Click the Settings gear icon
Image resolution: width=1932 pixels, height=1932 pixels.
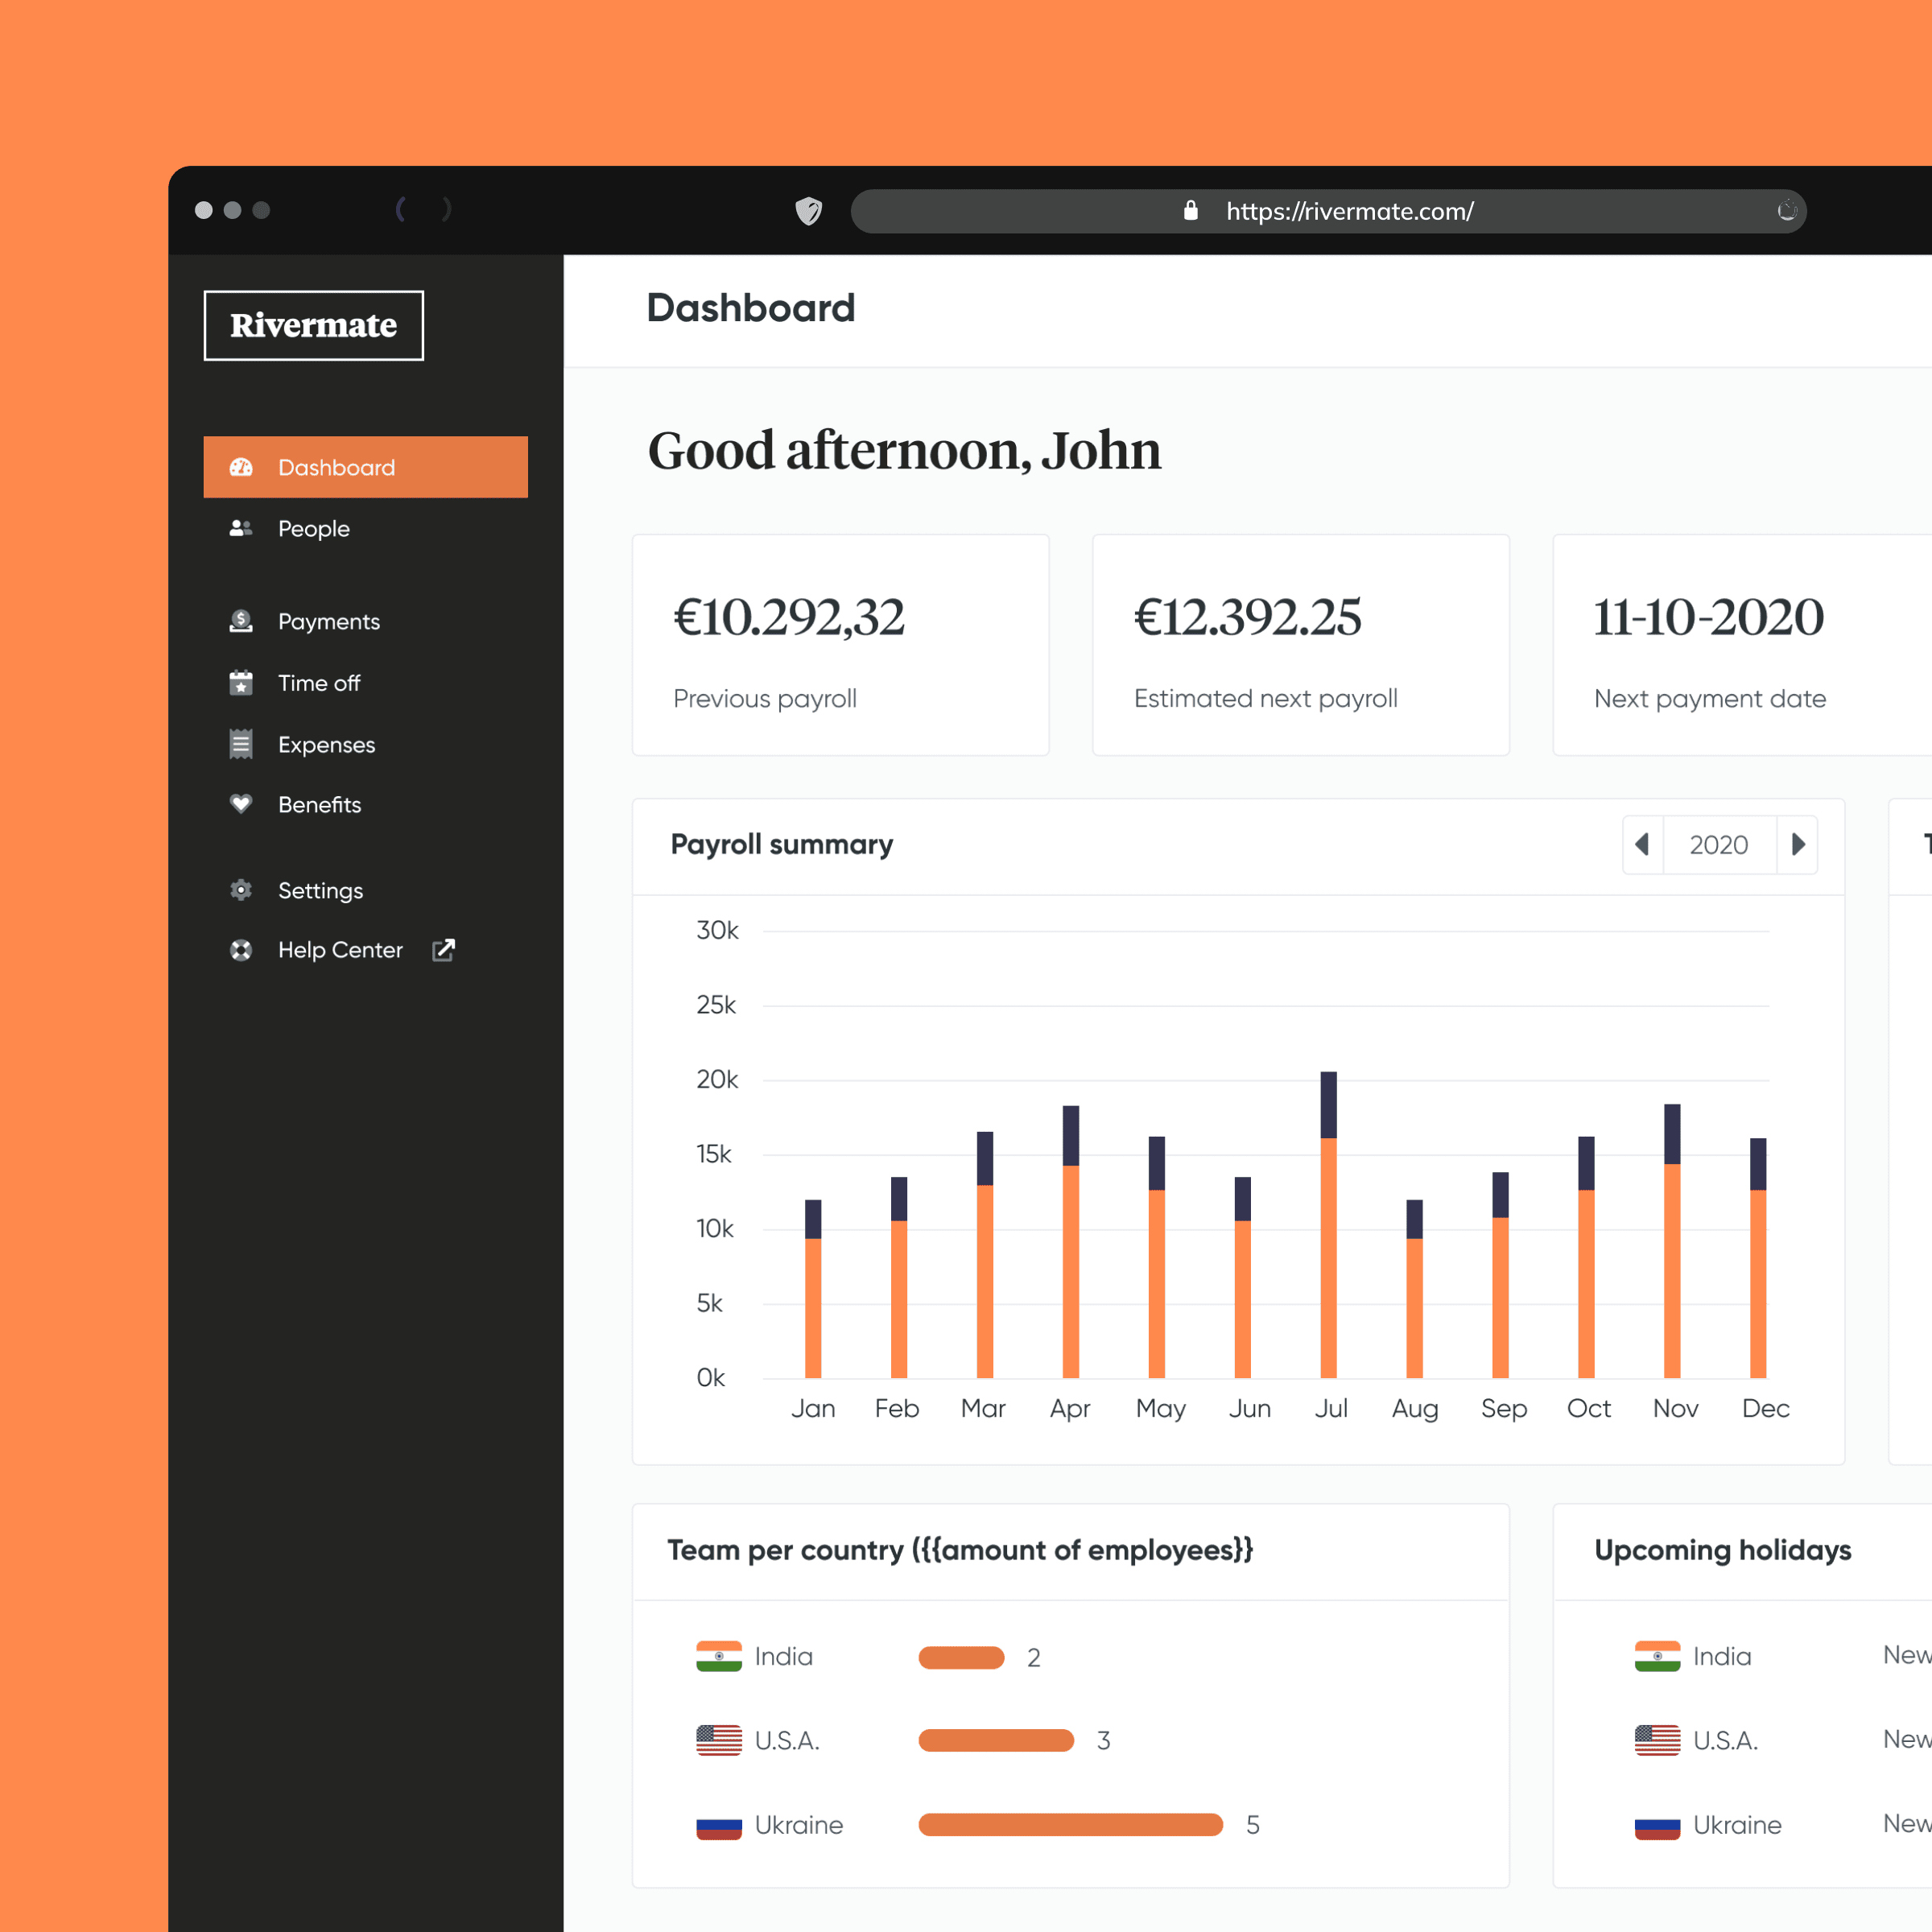(241, 890)
